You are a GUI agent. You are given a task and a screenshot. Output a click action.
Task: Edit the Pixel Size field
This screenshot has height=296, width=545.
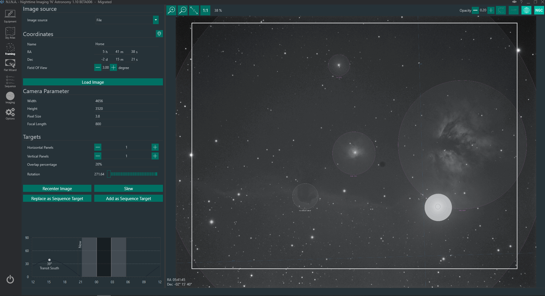tap(127, 116)
